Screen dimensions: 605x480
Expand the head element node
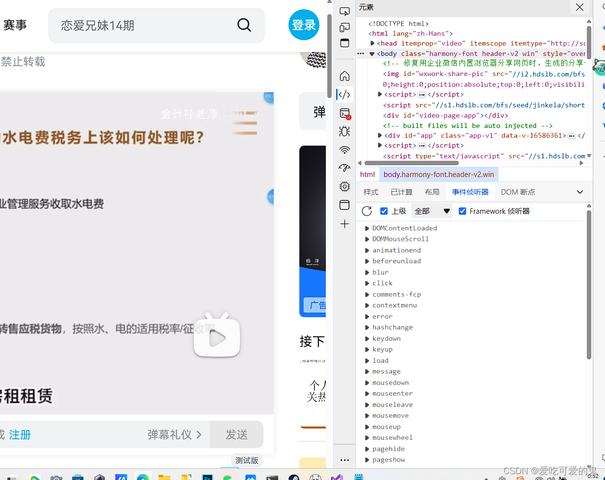pyautogui.click(x=372, y=43)
